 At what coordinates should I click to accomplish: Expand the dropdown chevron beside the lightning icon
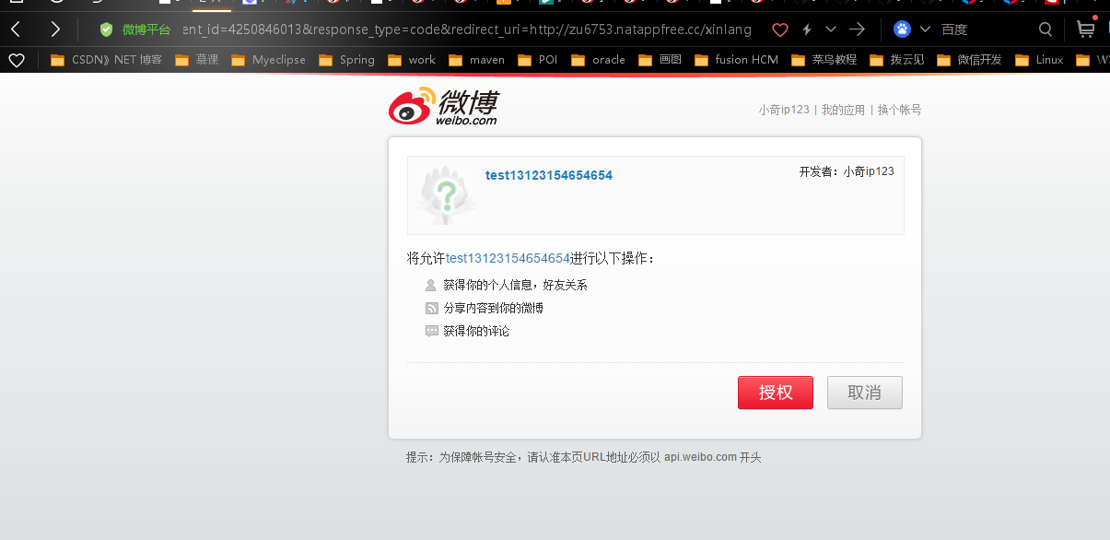click(831, 29)
